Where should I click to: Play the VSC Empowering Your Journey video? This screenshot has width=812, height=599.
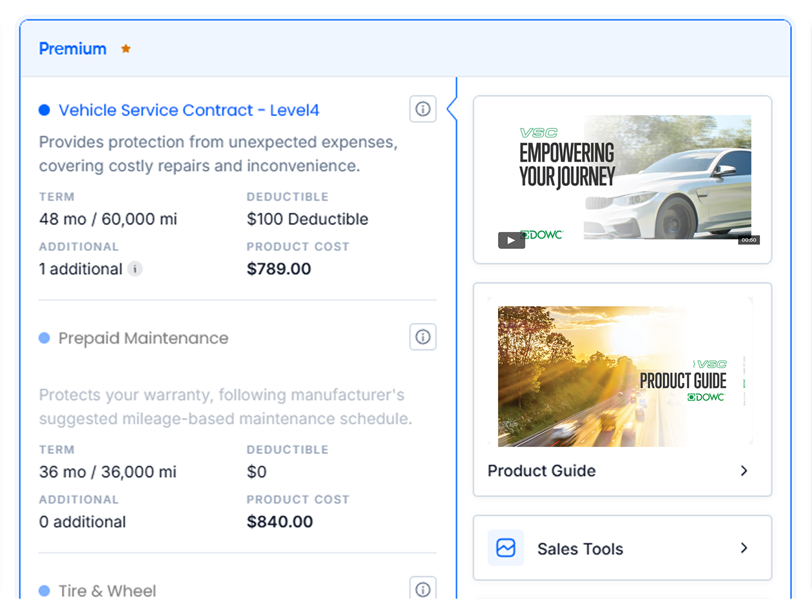coord(511,241)
